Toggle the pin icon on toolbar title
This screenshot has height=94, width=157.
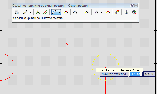tap(131, 5)
